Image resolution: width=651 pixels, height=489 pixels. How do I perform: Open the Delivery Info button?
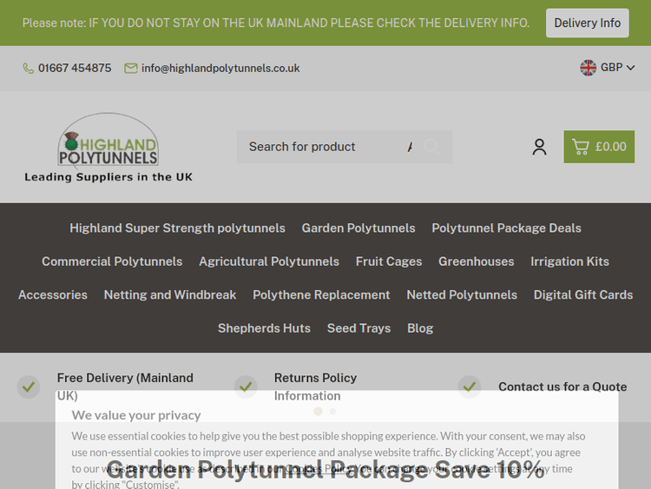pos(587,23)
